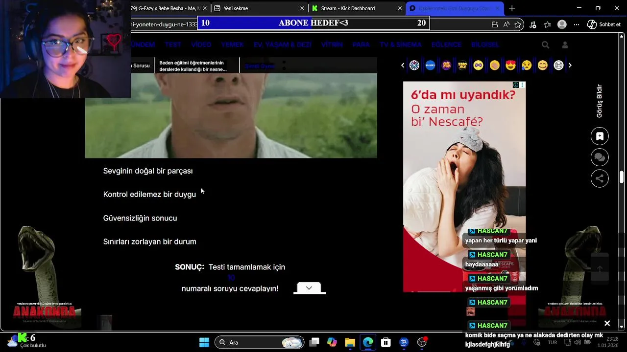Image resolution: width=627 pixels, height=352 pixels.
Task: Close the Yeni sekme tab
Action: click(302, 8)
